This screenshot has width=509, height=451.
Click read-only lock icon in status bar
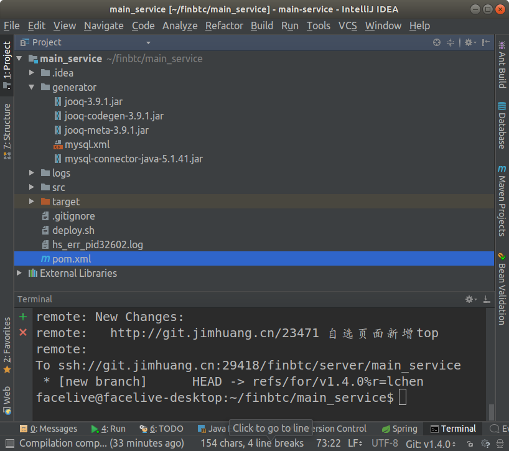click(x=470, y=444)
